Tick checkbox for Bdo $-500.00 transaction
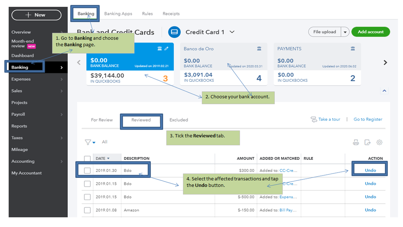The width and height of the screenshot is (403, 227). pyautogui.click(x=88, y=197)
